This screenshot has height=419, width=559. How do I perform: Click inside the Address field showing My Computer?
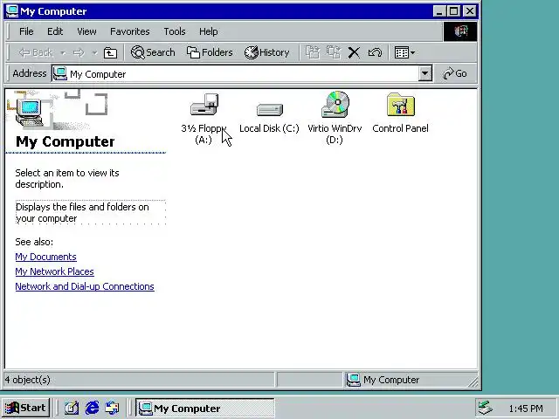(x=235, y=73)
